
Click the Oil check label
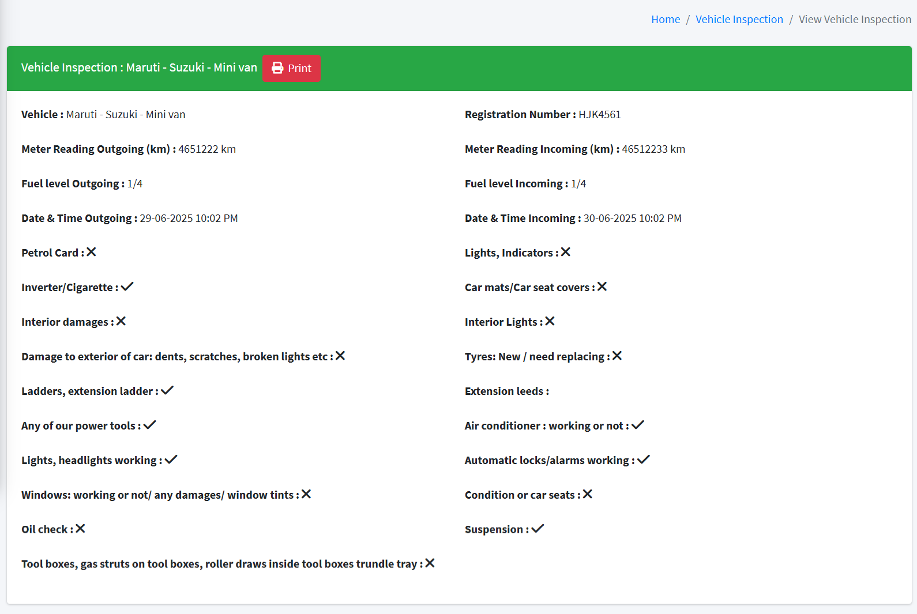(47, 530)
